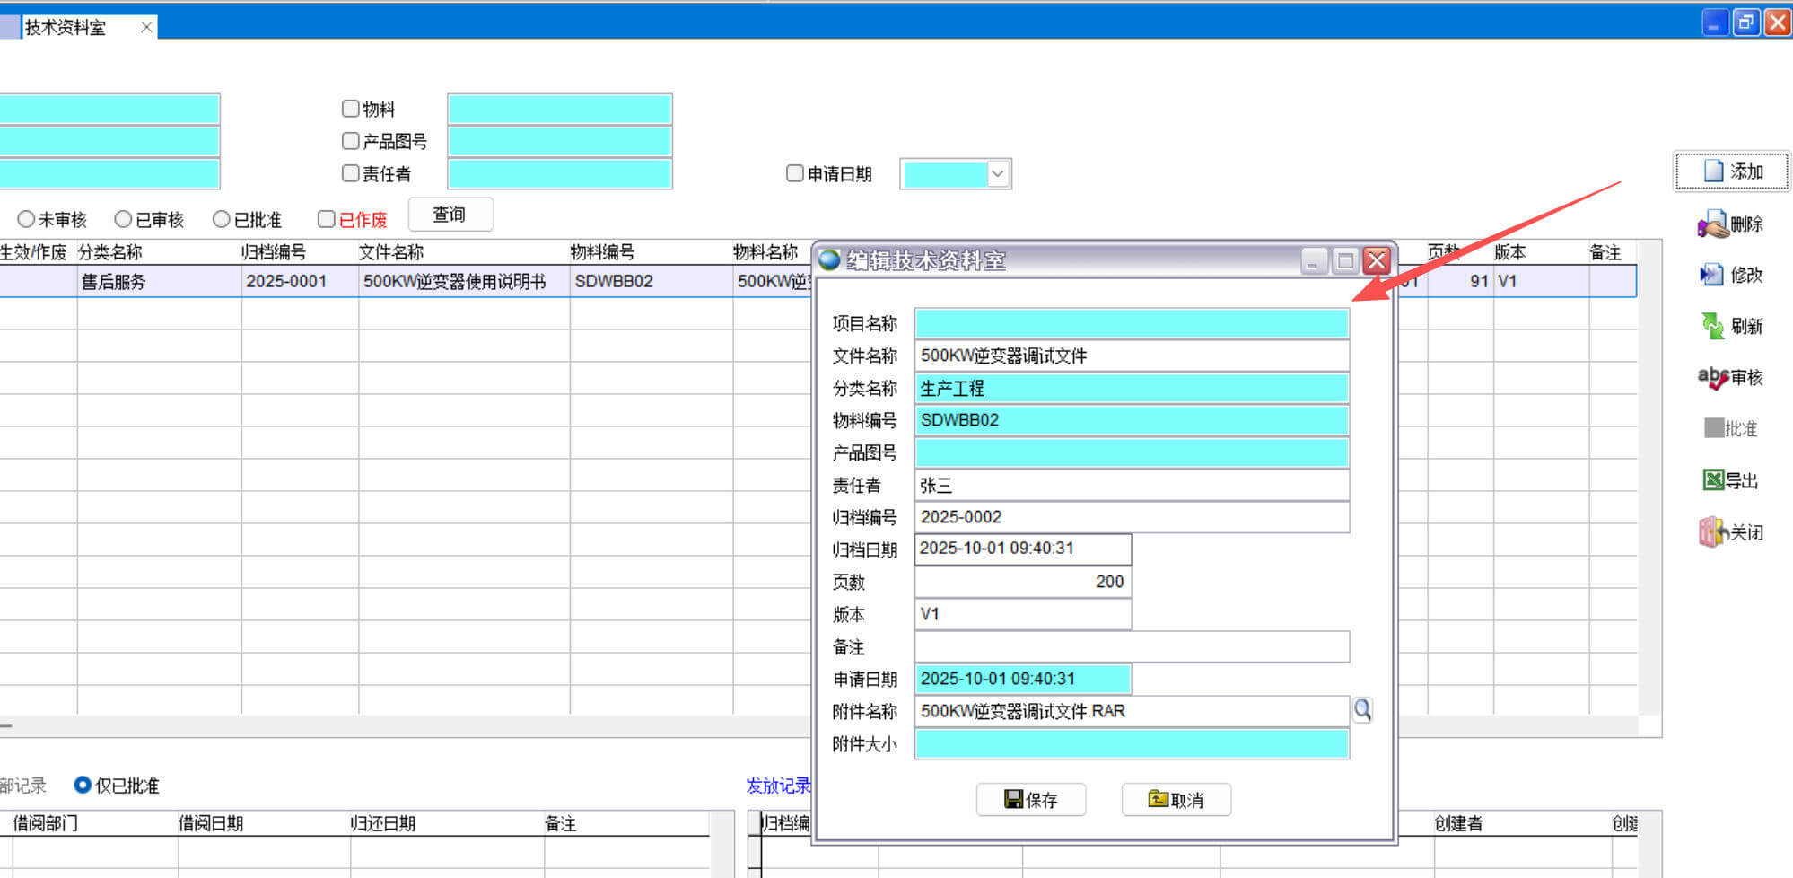
Task: Click the 添加 (Add) document icon button
Action: coord(1714,171)
